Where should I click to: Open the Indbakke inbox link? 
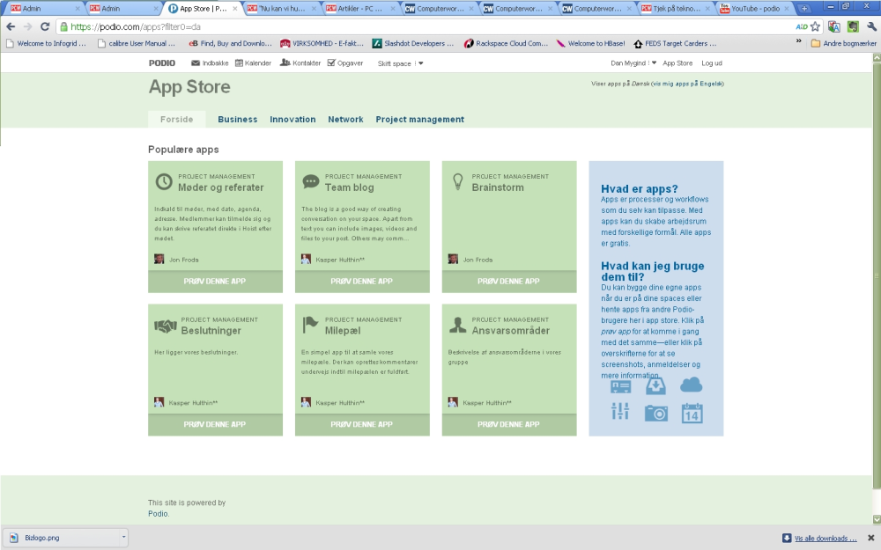tap(210, 62)
